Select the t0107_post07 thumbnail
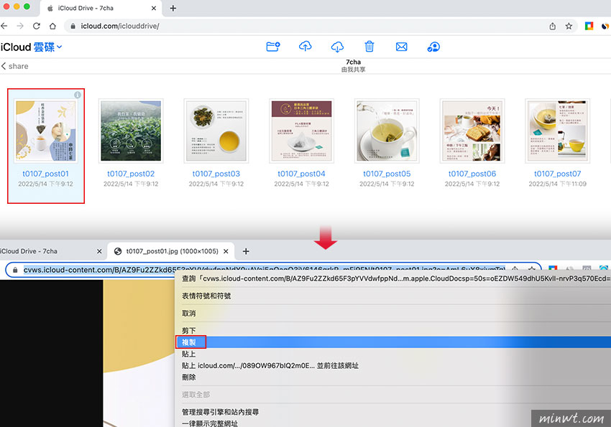 [558, 131]
